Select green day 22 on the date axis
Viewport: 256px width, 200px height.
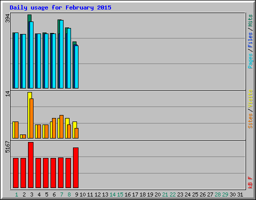point(172,194)
